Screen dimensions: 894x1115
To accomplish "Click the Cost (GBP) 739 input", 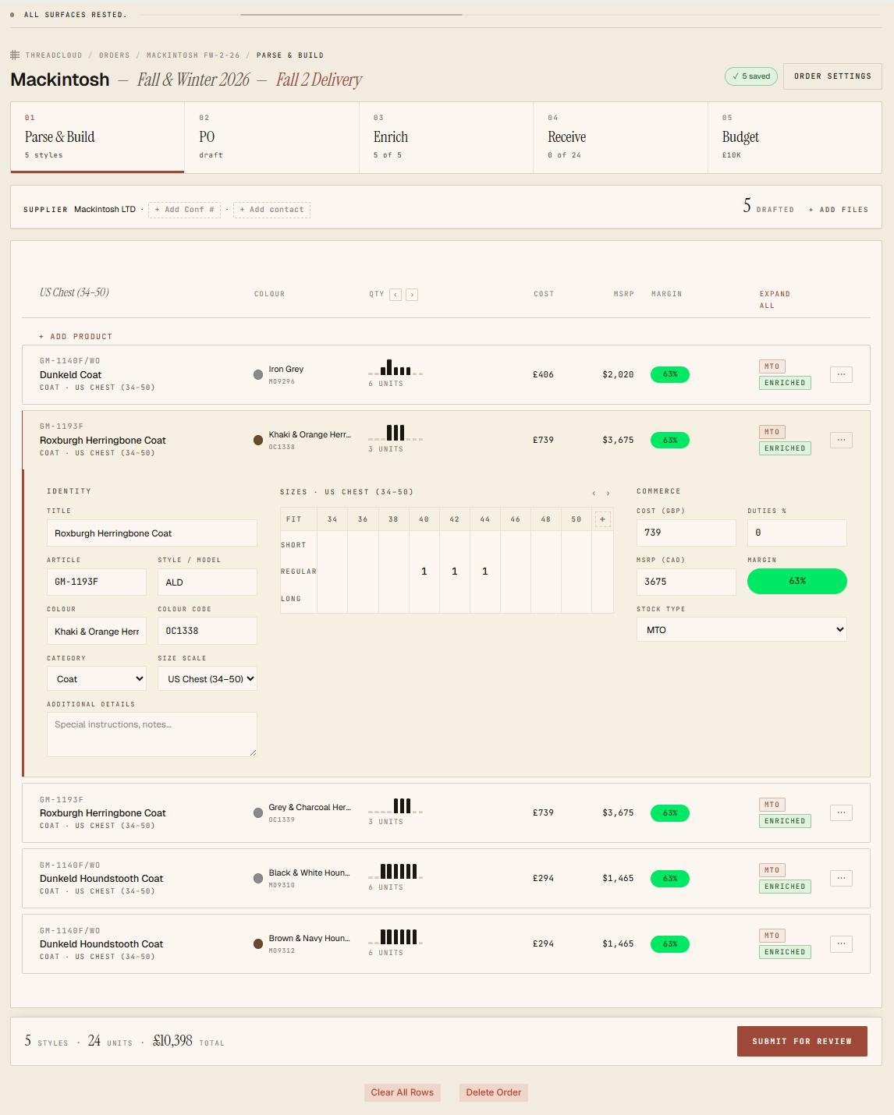I will [686, 533].
